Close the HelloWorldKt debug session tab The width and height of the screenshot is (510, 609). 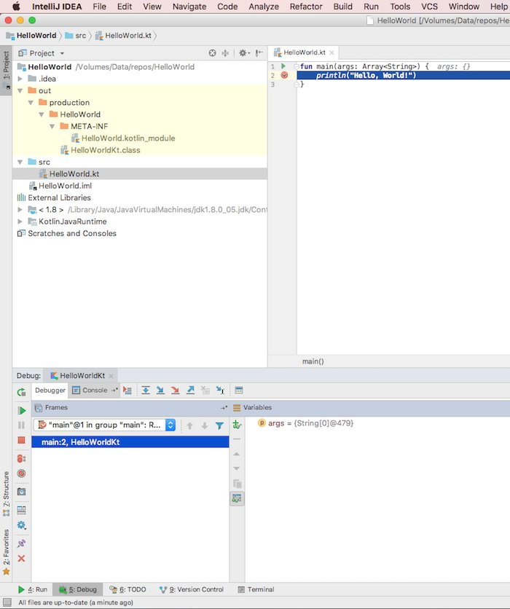[111, 376]
